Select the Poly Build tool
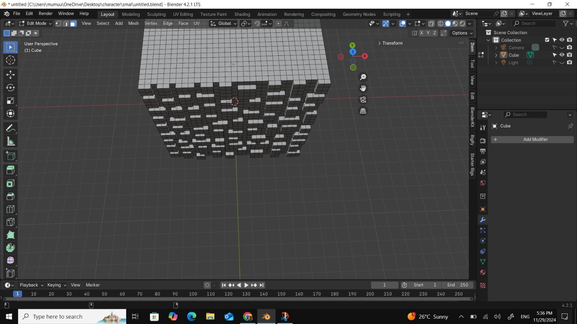 10,235
